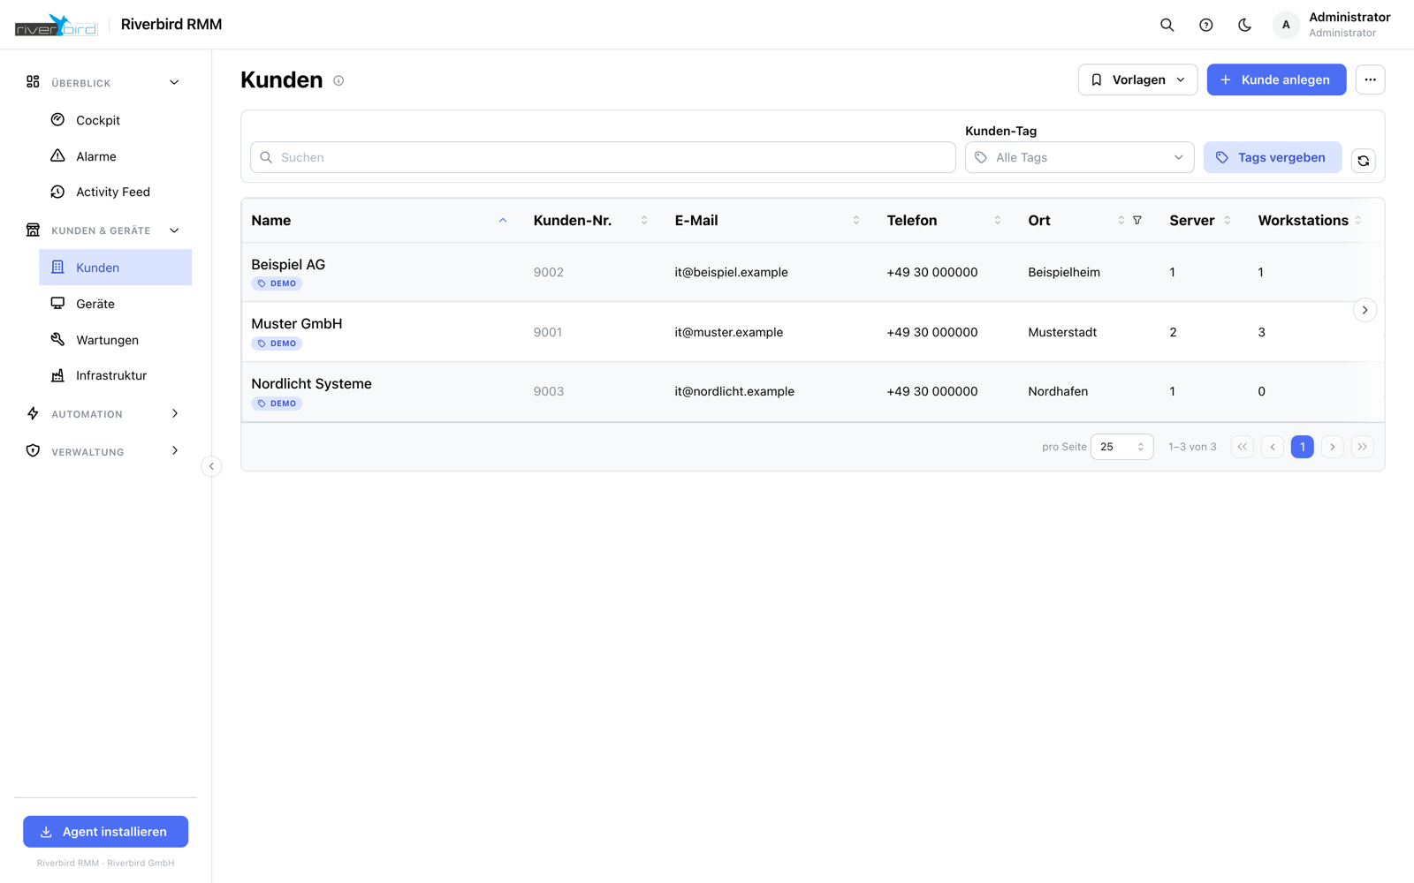Image resolution: width=1414 pixels, height=883 pixels.
Task: Go to Geräte page
Action: click(x=116, y=304)
